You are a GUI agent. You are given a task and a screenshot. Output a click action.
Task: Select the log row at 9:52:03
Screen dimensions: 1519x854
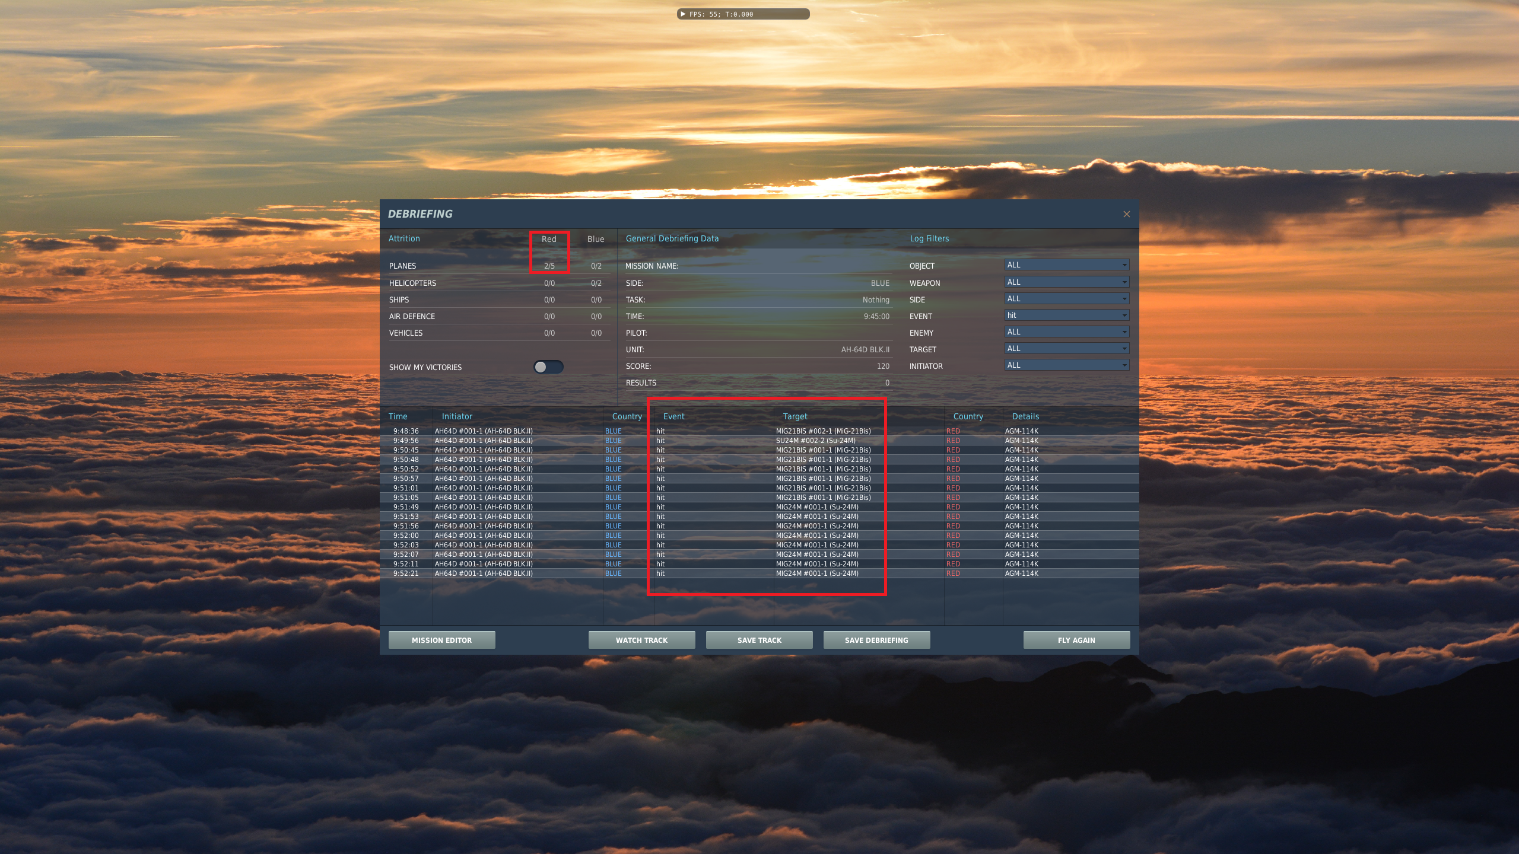pyautogui.click(x=759, y=545)
